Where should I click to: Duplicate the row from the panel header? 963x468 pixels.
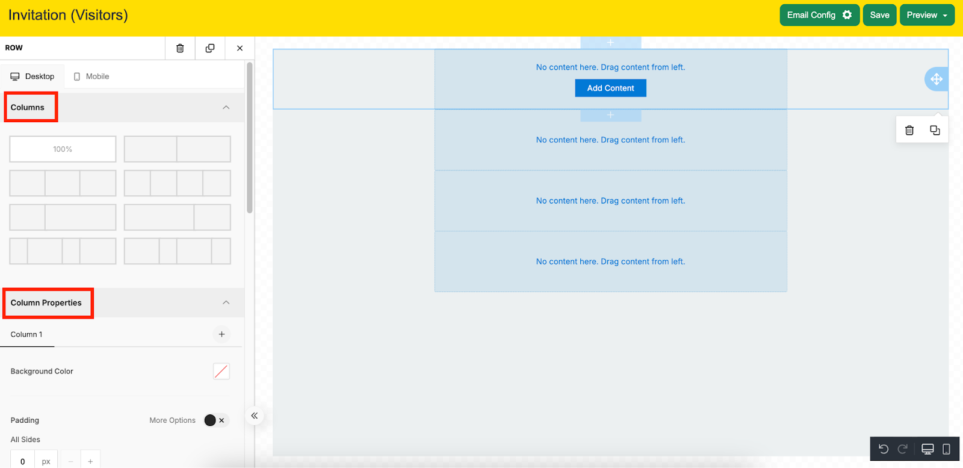tap(210, 48)
